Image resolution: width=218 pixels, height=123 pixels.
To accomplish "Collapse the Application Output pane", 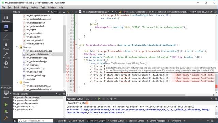I will [x=212, y=99].
